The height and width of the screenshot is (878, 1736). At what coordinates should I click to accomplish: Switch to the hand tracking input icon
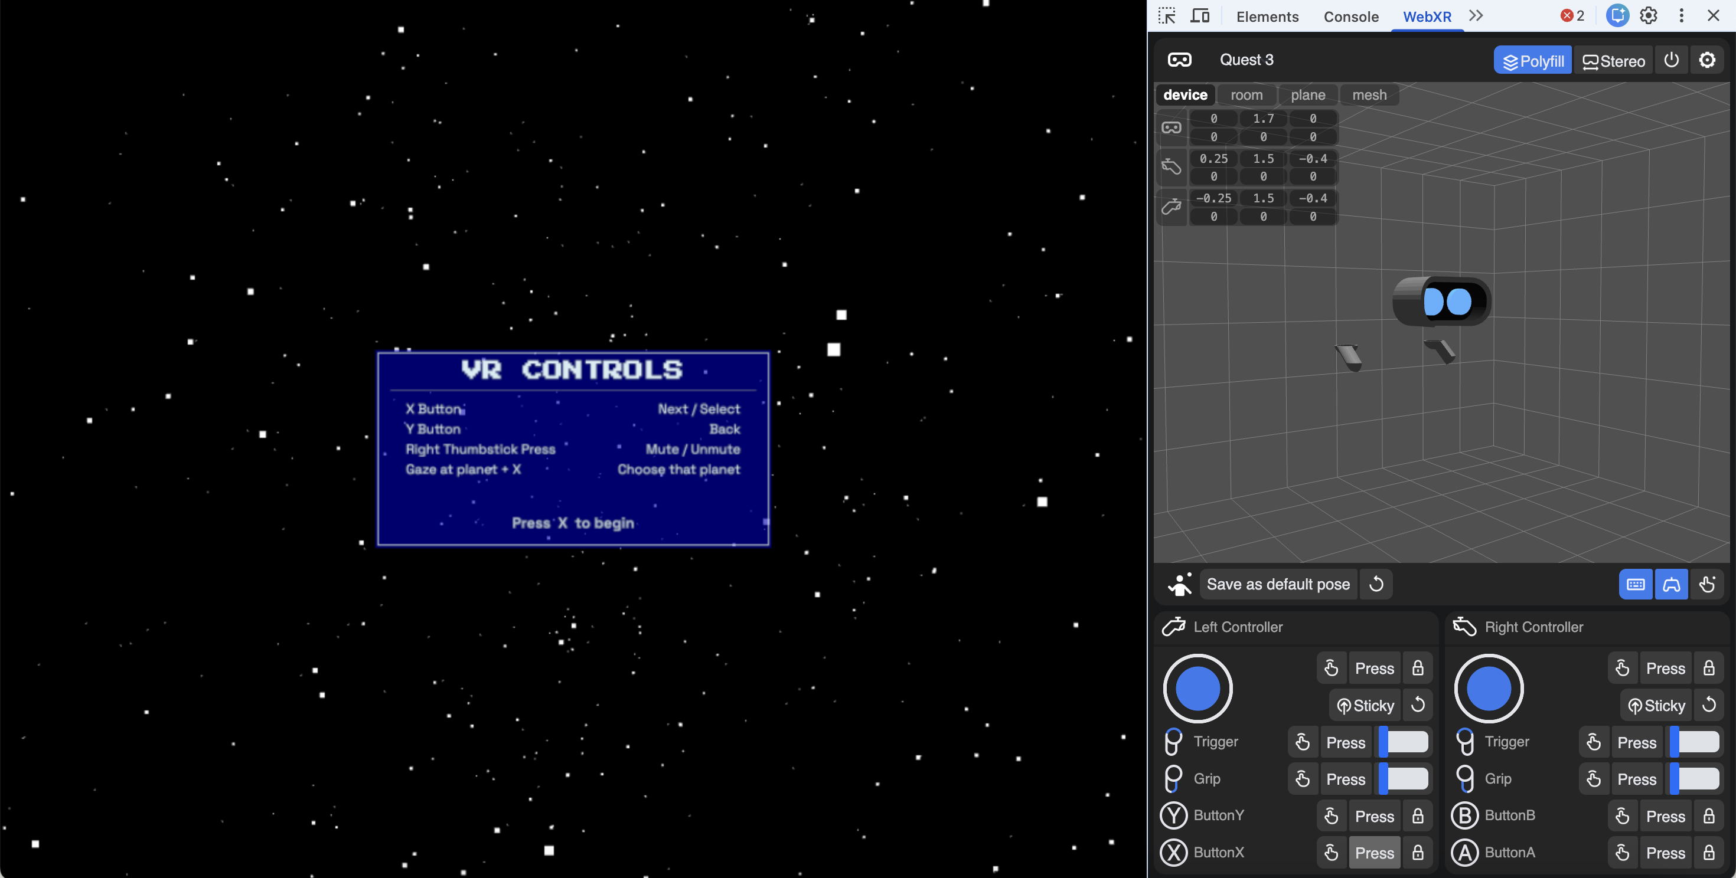point(1707,584)
